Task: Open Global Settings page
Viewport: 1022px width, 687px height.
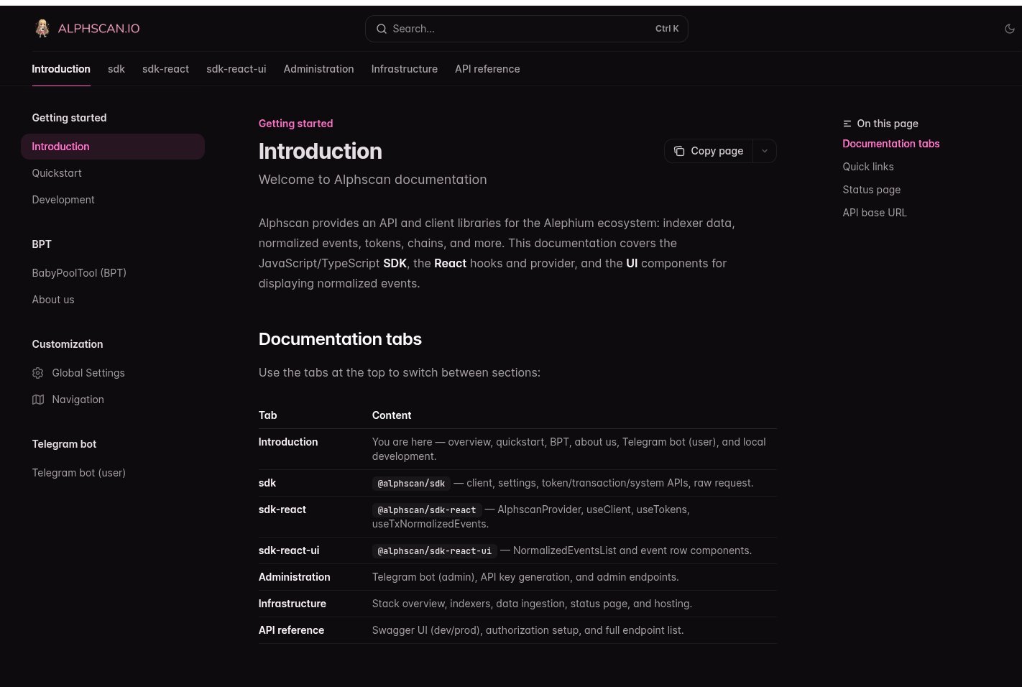Action: pyautogui.click(x=88, y=373)
